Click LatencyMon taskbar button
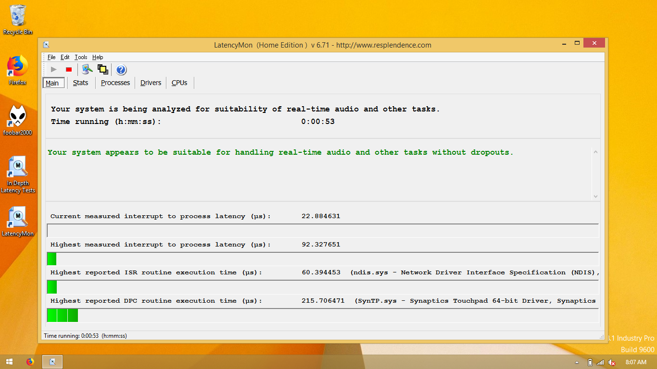The width and height of the screenshot is (657, 369). 52,362
